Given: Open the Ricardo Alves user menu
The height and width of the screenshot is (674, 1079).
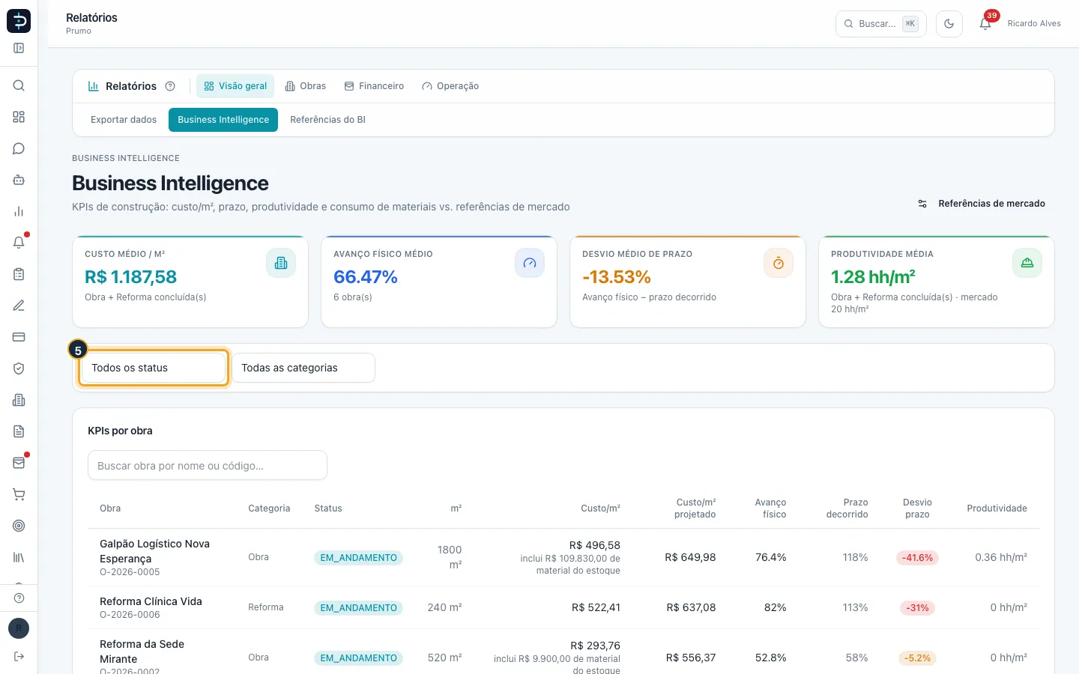Looking at the screenshot, I should [x=1034, y=24].
